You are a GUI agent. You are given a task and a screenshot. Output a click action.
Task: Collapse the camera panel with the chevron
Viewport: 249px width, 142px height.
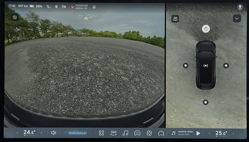click(x=237, y=18)
